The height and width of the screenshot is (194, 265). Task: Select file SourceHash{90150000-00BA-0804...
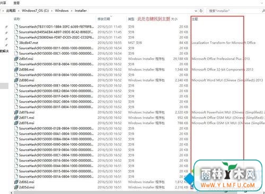56,139
